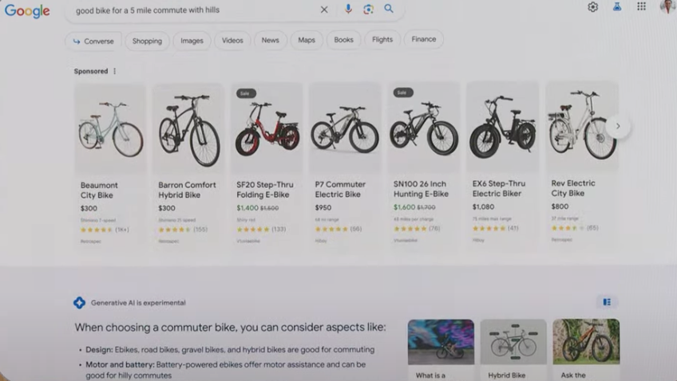Select the News filter chip
Image resolution: width=677 pixels, height=381 pixels.
coord(271,40)
